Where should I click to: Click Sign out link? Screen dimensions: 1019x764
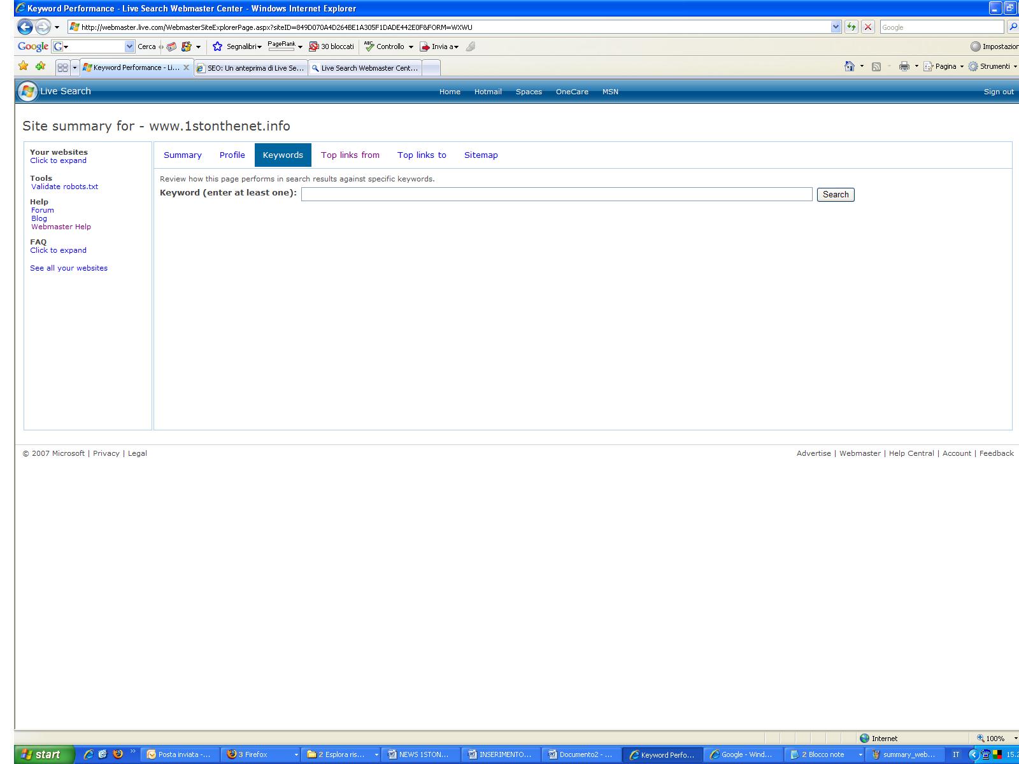(998, 92)
